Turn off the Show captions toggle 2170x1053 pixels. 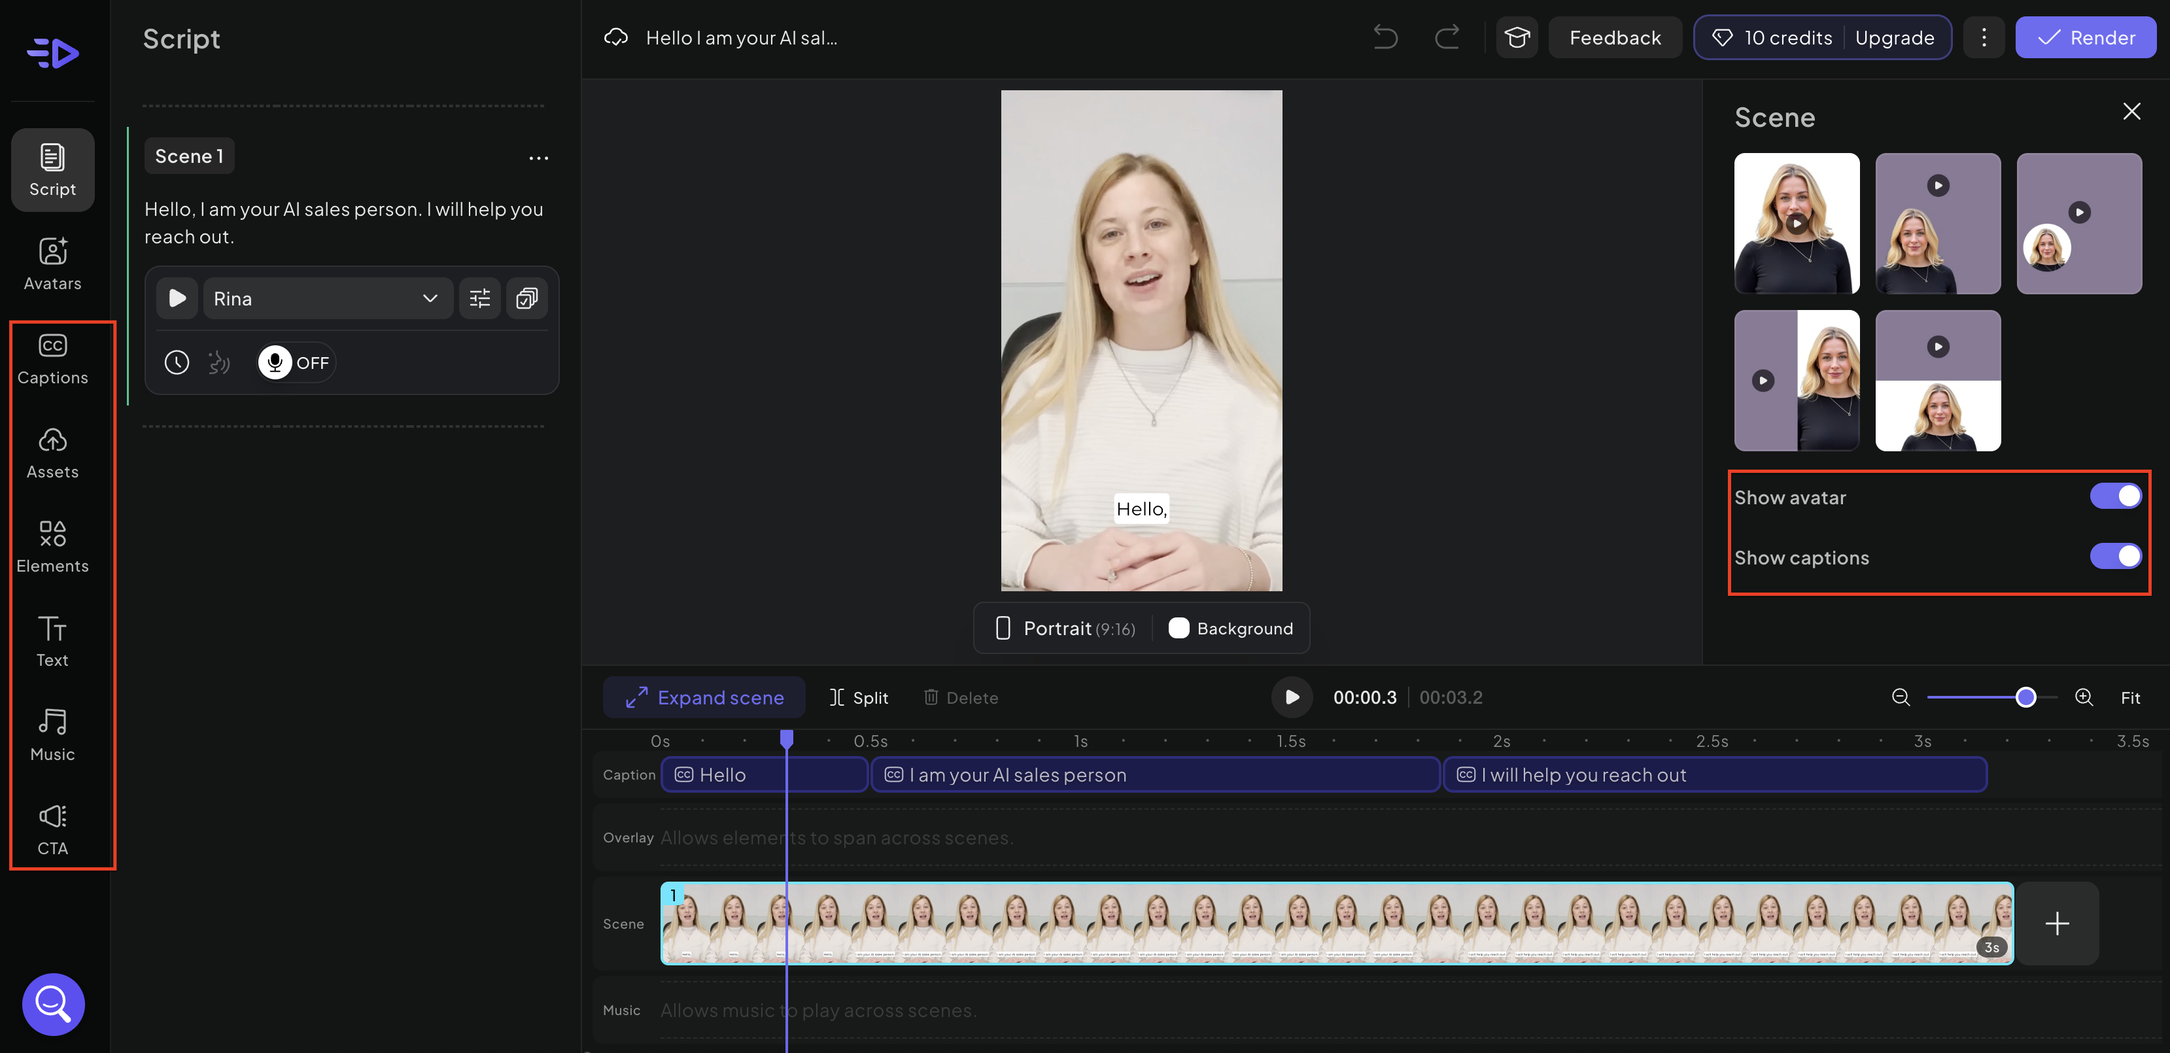[2115, 556]
